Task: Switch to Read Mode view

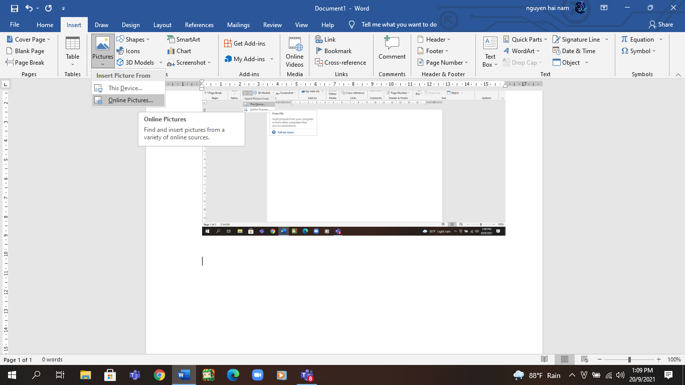Action: coord(545,359)
